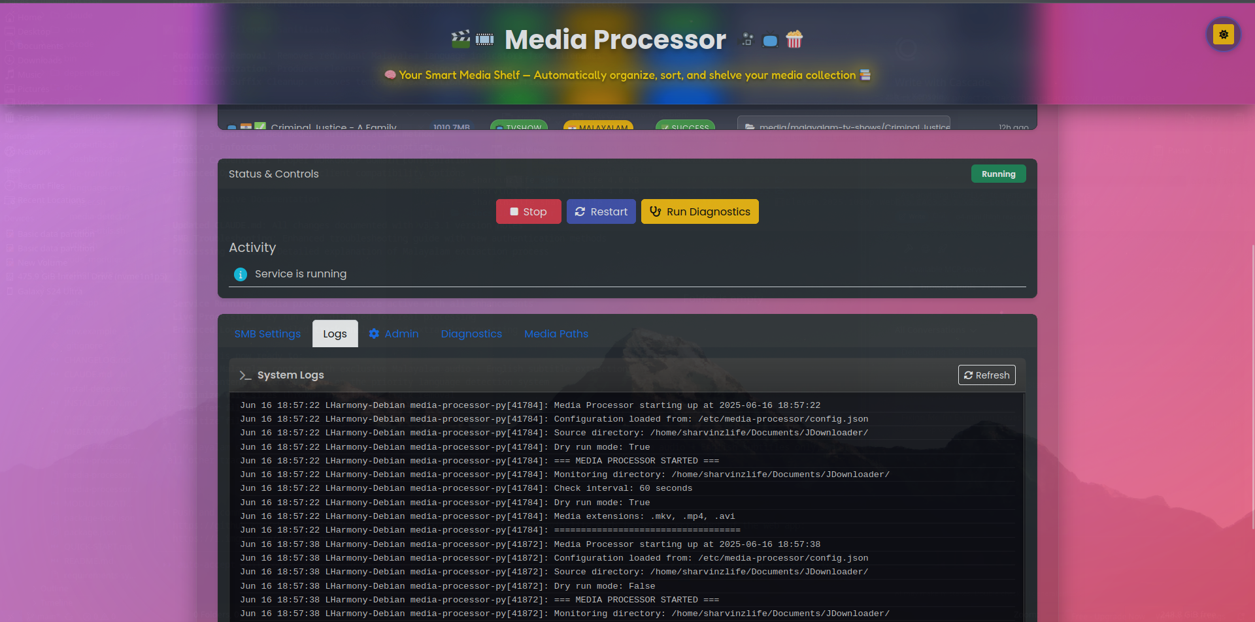
Task: Click the gear icon on the Admin tab
Action: click(374, 334)
